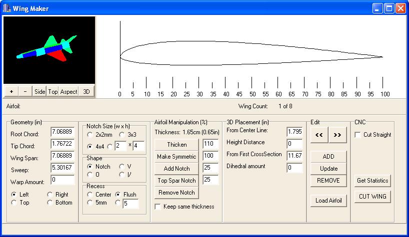Select the 2x2mm notch size radio

[x=89, y=135]
